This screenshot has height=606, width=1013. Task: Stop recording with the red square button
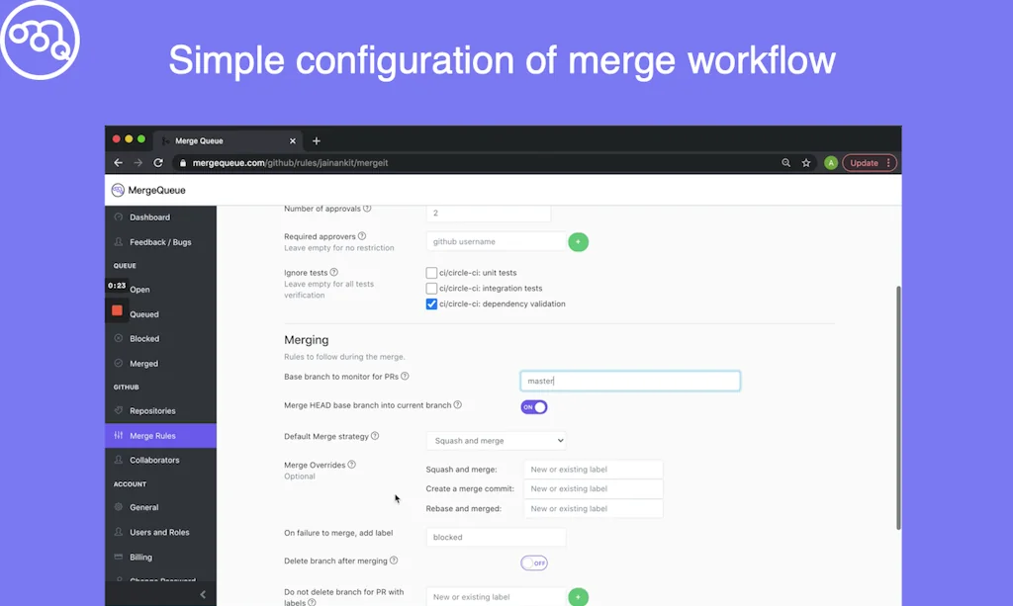click(x=117, y=310)
